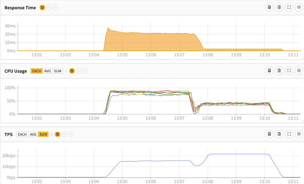The image size is (304, 184).
Task: Click the down chevron in TPS header
Action: pos(64,134)
